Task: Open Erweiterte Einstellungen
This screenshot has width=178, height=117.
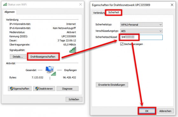Action: tap(112, 85)
